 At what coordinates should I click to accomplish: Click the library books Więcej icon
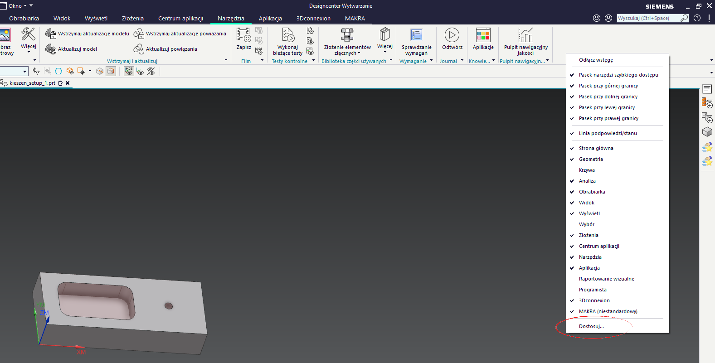(385, 34)
